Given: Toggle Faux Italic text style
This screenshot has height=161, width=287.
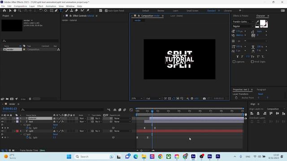Looking at the screenshot, I should click(x=242, y=57).
